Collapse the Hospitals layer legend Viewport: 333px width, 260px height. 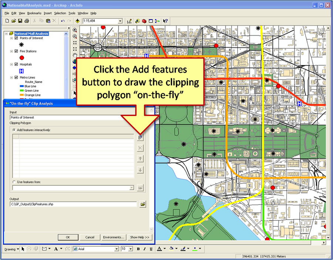pyautogui.click(x=12, y=64)
